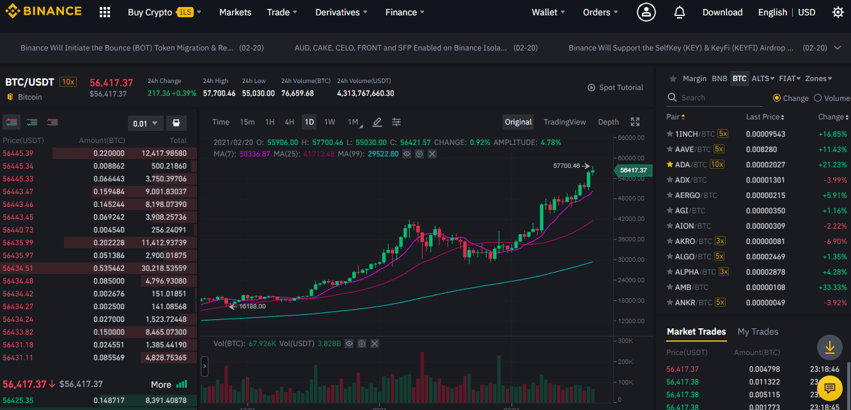851x410 pixels.
Task: Open the My Trades tab
Action: (x=758, y=331)
